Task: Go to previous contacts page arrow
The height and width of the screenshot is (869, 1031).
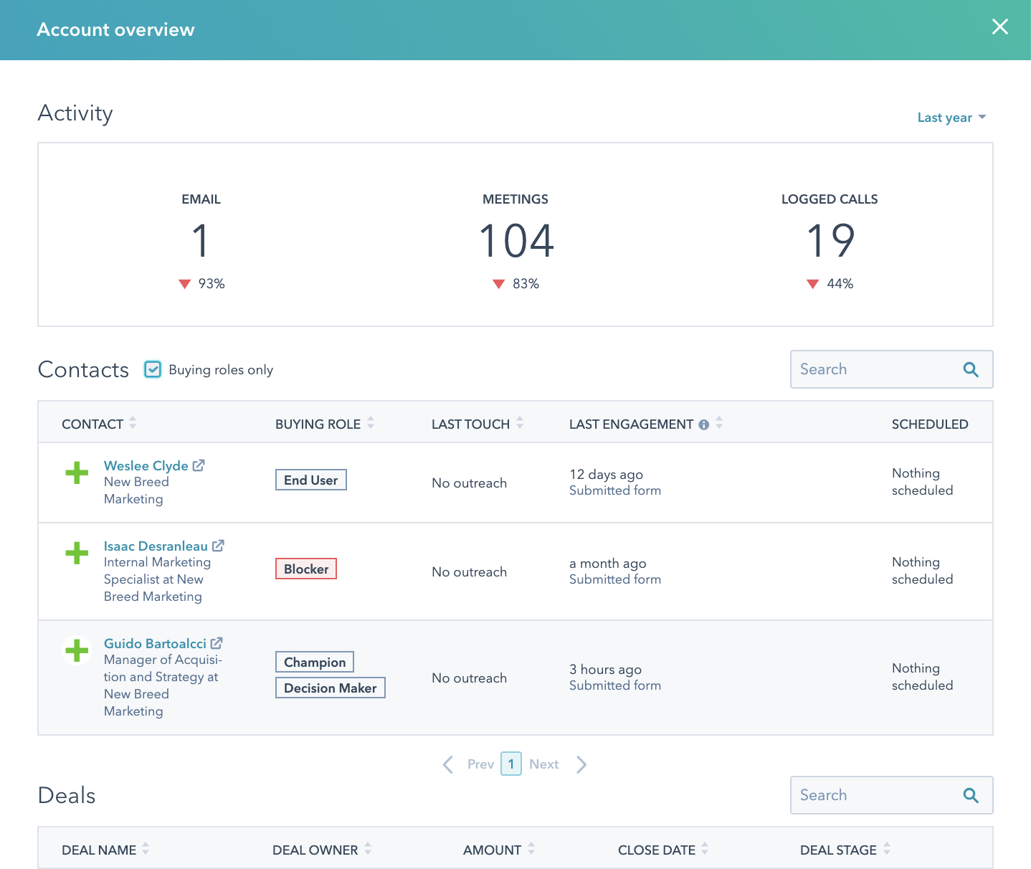Action: coord(448,764)
